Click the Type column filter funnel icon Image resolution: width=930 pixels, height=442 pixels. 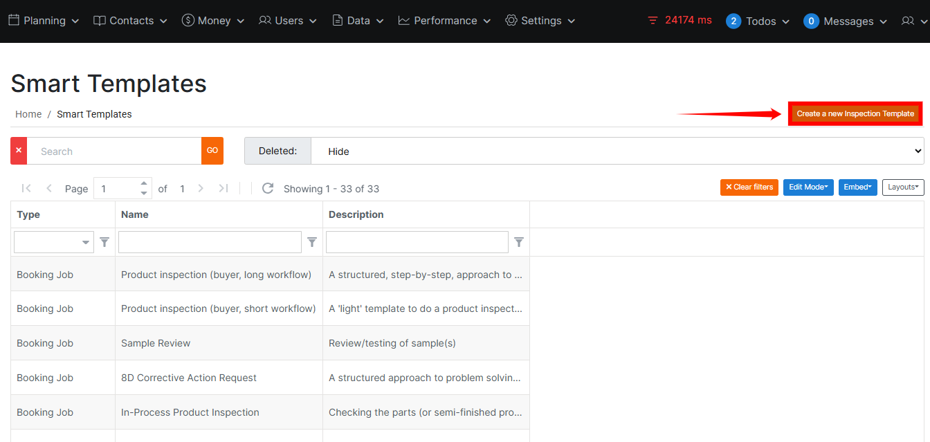tap(104, 242)
